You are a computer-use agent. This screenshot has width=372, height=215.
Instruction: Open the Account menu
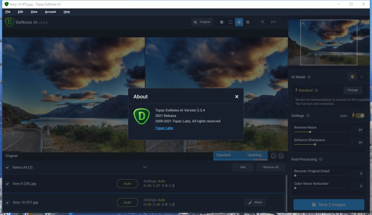(x=50, y=12)
